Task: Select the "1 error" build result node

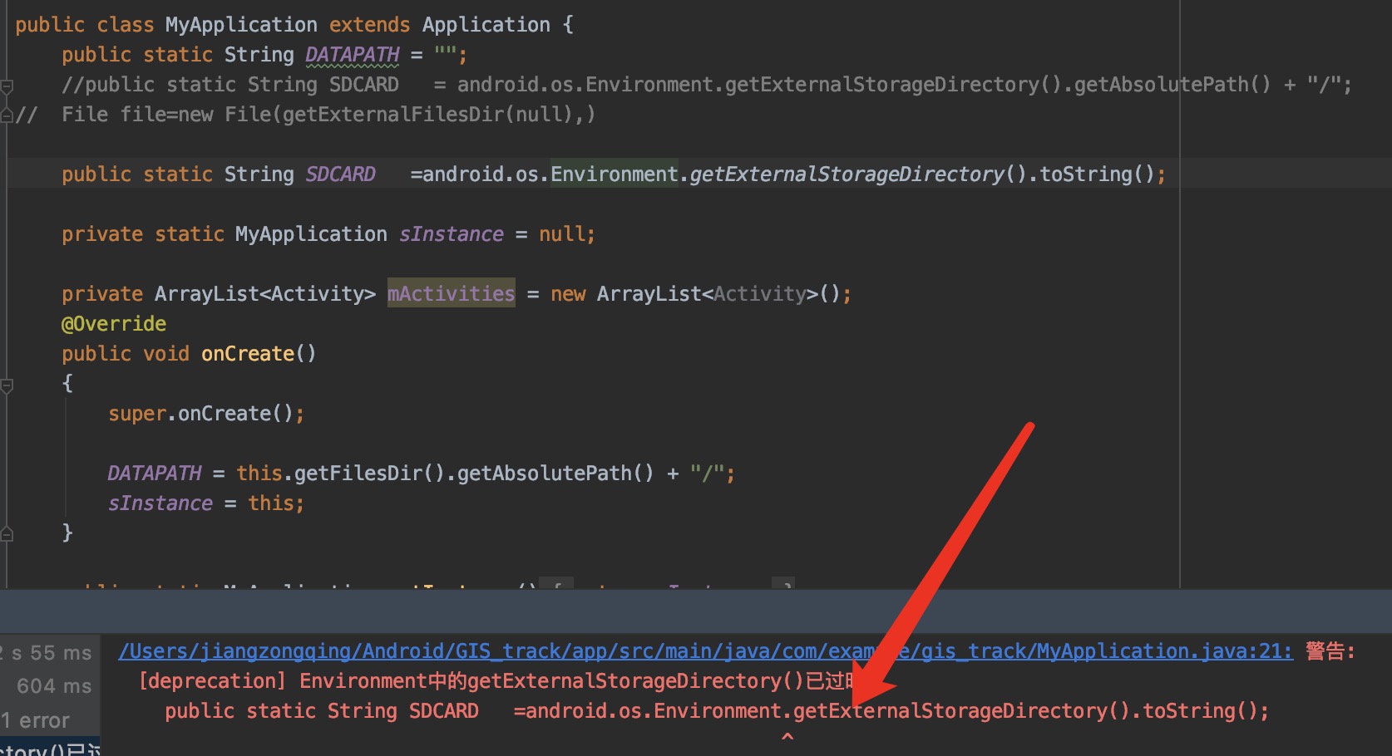Action: (36, 720)
